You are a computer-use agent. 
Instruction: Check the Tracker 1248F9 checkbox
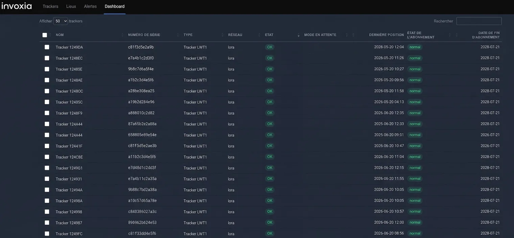[47, 113]
